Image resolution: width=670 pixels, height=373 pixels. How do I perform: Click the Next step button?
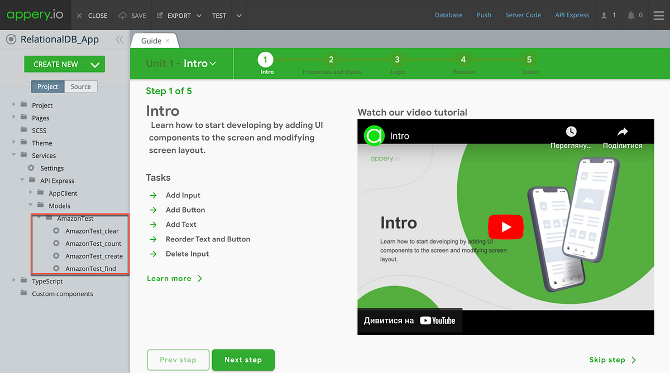click(x=243, y=360)
